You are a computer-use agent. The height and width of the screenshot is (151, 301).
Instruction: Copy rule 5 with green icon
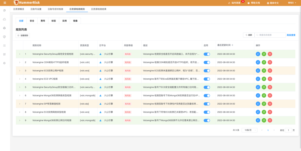(264, 87)
